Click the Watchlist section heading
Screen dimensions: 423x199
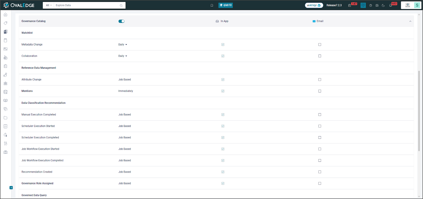coord(27,33)
